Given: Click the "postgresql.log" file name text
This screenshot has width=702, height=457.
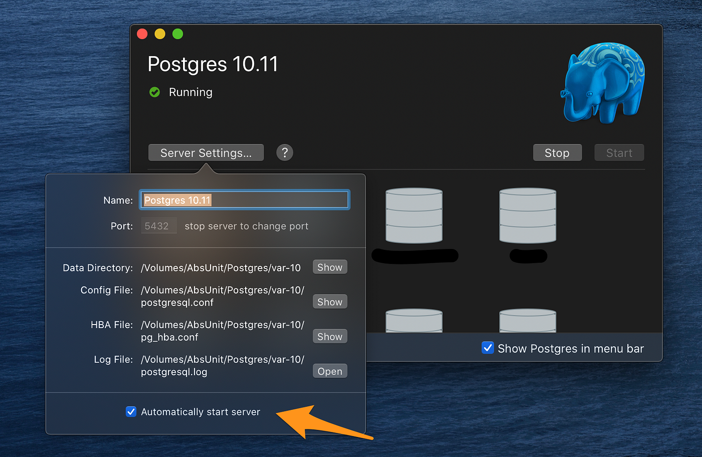Looking at the screenshot, I should pos(174,372).
